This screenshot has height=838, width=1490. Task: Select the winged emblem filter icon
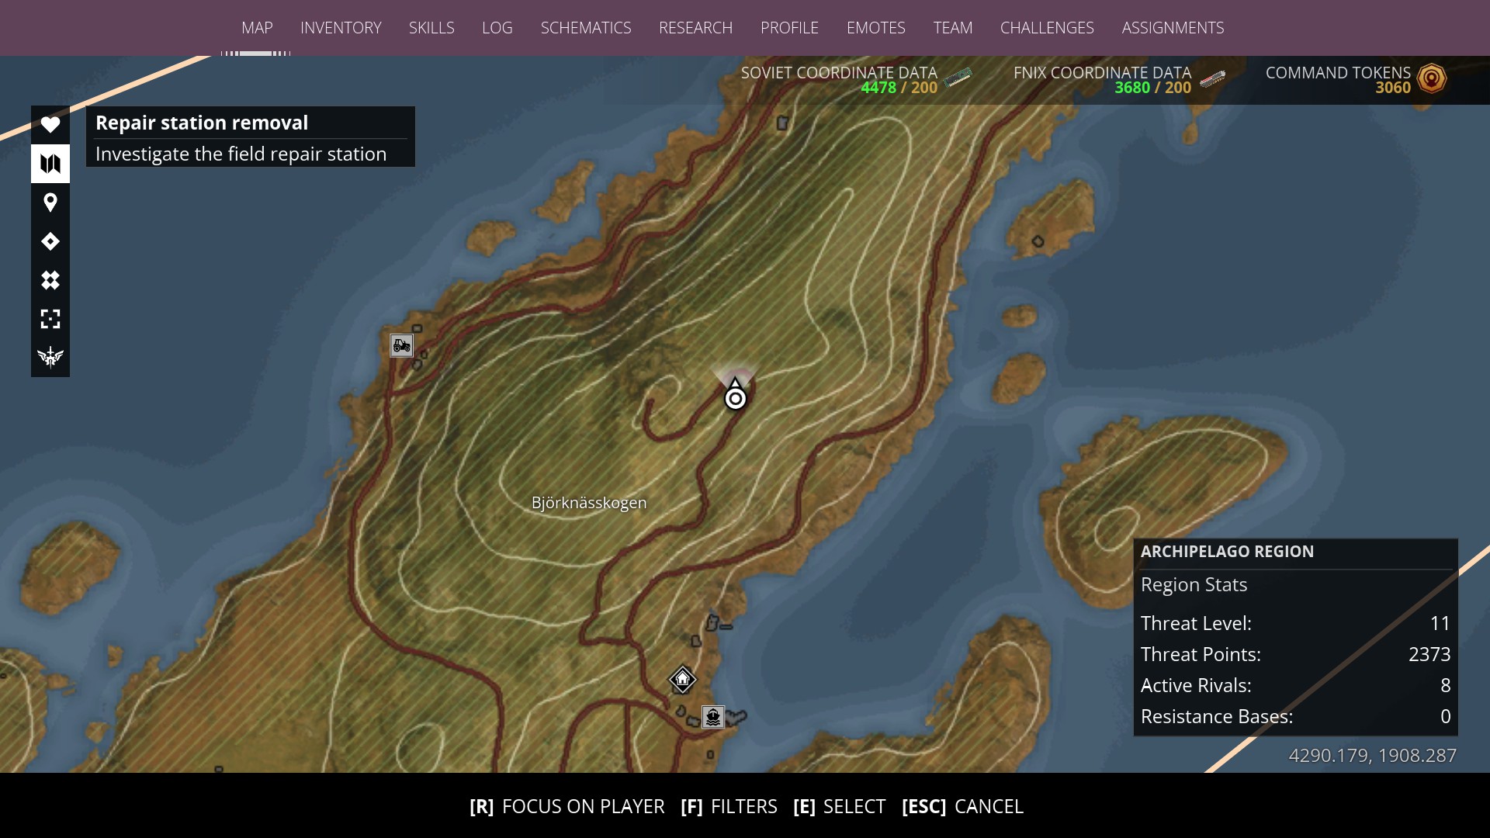[x=50, y=357]
